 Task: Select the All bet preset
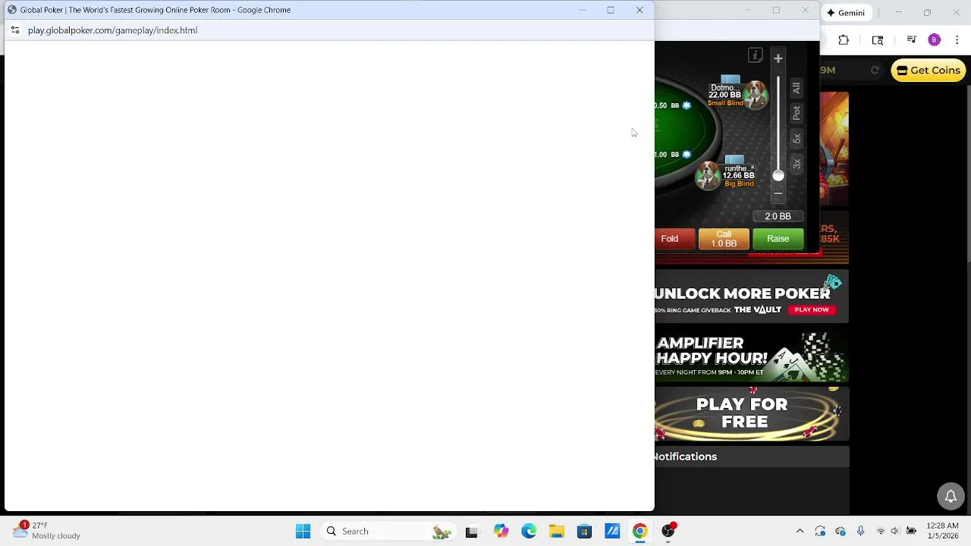click(x=797, y=88)
